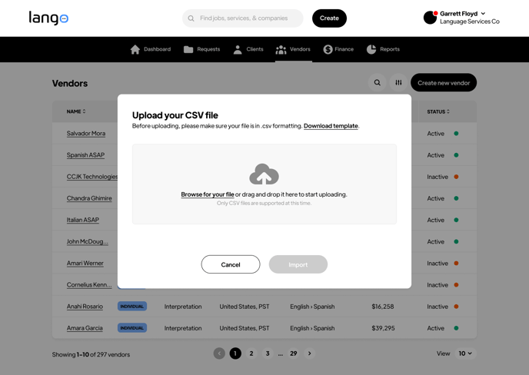529x375 pixels.
Task: Open the Clients tab
Action: click(x=248, y=49)
